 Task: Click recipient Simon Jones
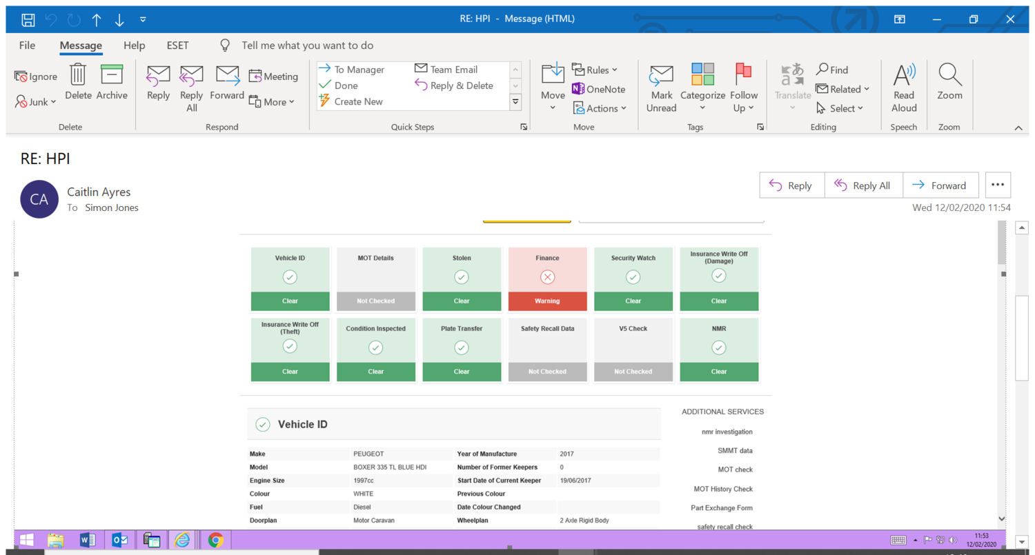112,208
